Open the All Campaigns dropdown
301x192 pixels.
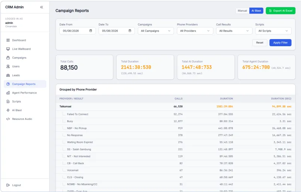(156, 31)
